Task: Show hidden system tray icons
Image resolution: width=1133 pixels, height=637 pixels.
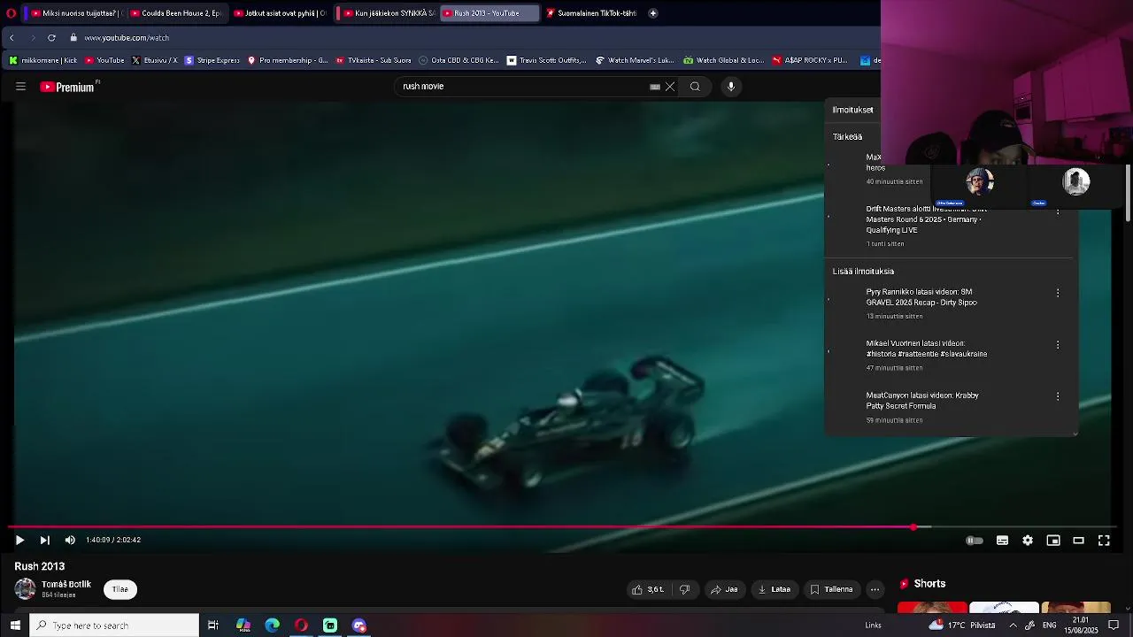Action: click(1013, 625)
